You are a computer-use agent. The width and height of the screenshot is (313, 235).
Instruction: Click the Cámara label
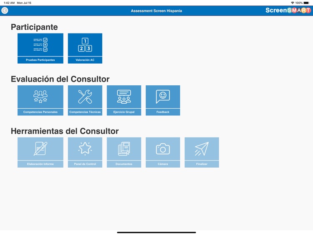(163, 164)
